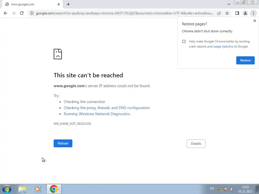Enable sending crash reports checkbox
This screenshot has width=259, height=194.
pyautogui.click(x=184, y=41)
